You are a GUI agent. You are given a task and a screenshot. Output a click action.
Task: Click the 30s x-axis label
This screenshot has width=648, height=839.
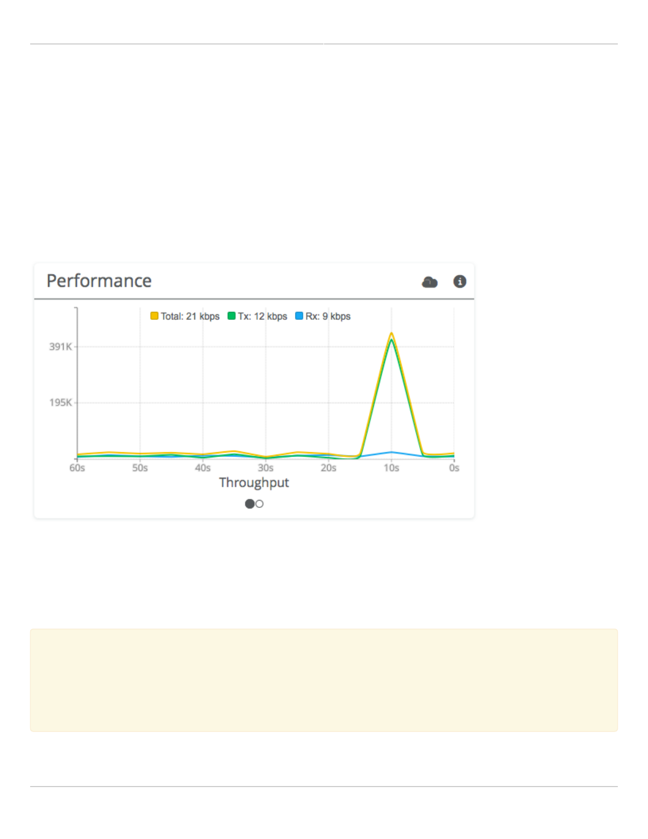click(x=266, y=468)
